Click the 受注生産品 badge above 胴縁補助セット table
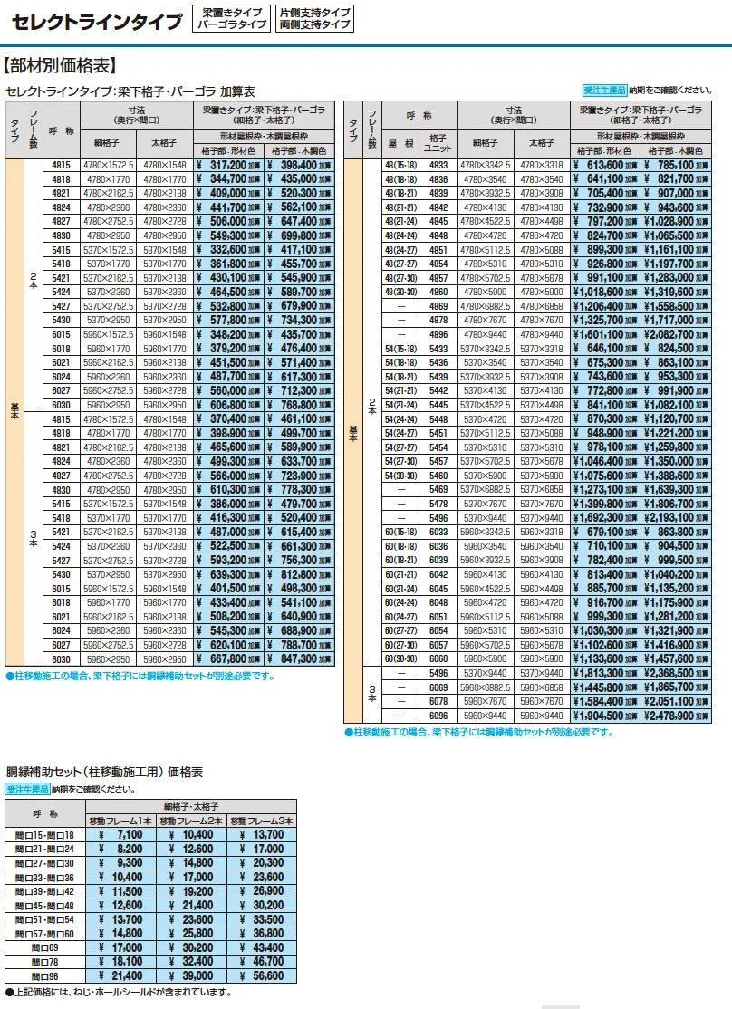 point(28,789)
